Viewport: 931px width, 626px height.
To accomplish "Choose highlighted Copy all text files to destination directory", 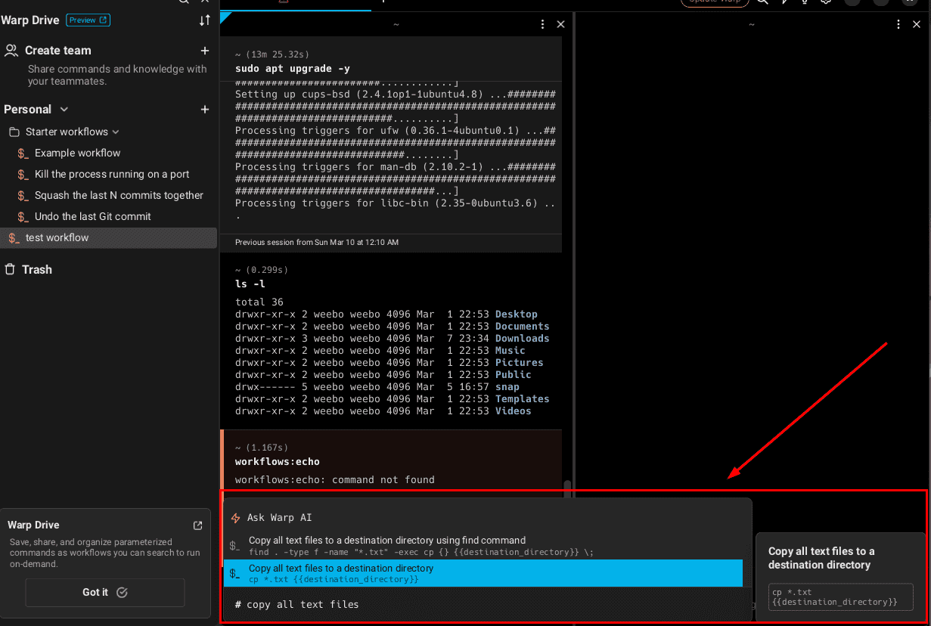I will click(484, 573).
